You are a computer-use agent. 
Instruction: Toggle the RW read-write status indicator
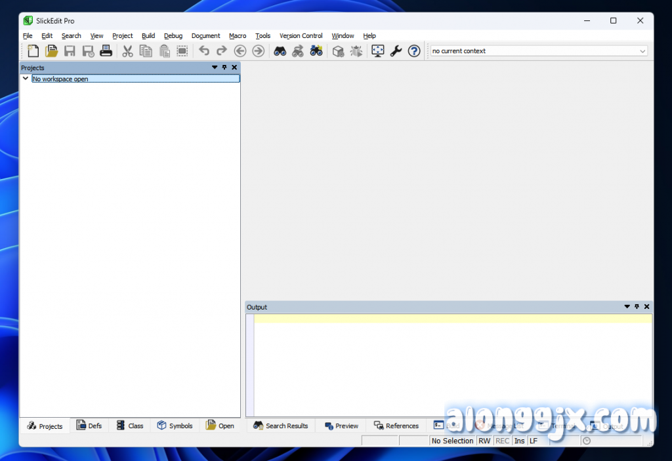click(x=484, y=441)
